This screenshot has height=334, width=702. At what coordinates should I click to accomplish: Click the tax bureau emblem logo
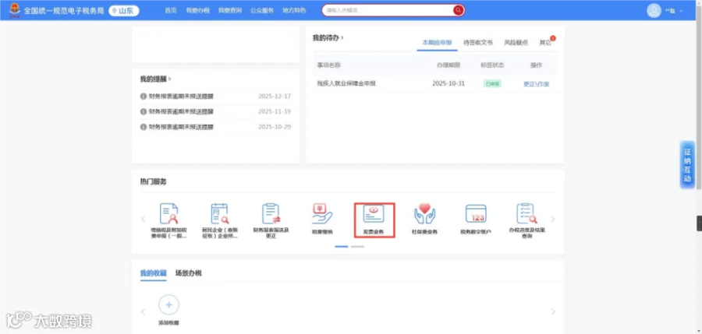[x=15, y=10]
